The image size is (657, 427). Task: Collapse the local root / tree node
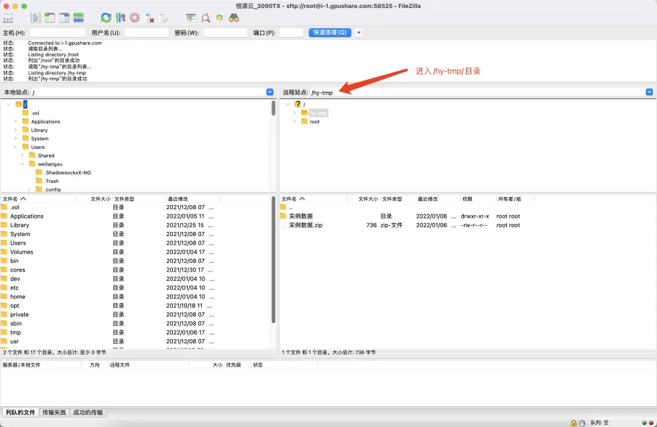coord(8,105)
